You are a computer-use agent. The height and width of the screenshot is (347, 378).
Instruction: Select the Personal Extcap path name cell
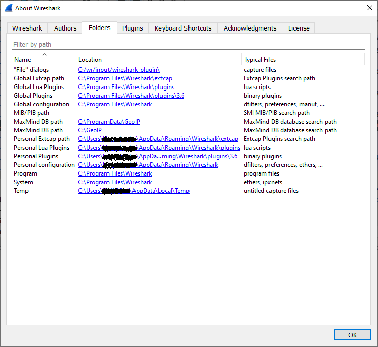tap(42, 139)
